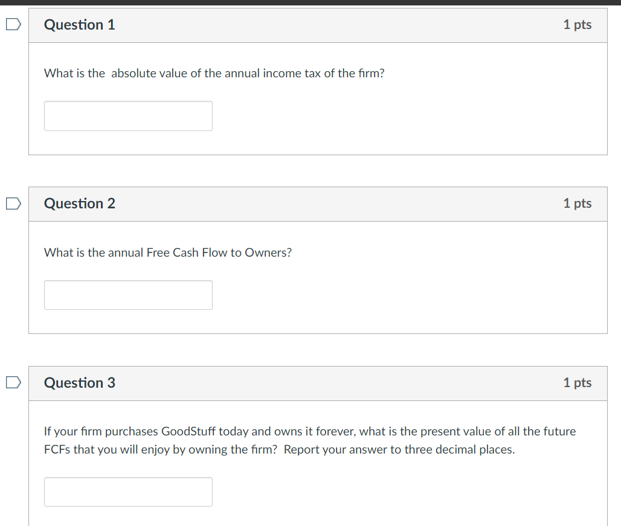Click the bookmark pin beside Question 2
This screenshot has width=621, height=526.
[12, 204]
